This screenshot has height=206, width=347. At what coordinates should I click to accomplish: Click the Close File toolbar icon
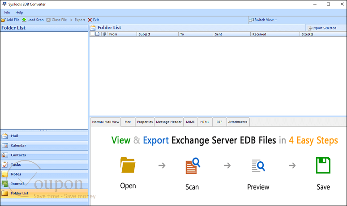[x=48, y=20]
